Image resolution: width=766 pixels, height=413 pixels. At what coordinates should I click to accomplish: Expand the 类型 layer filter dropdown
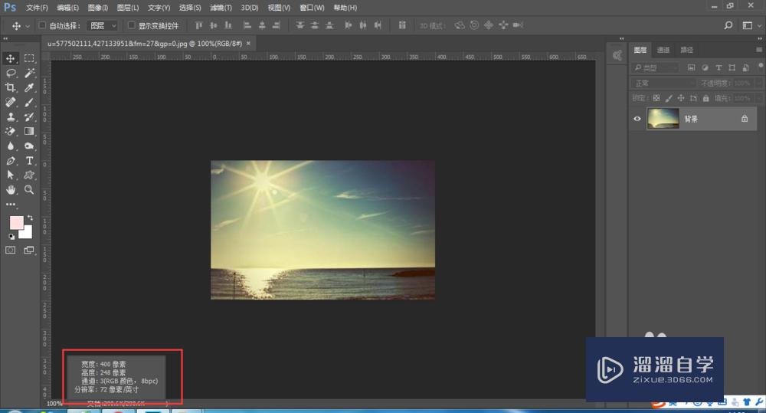click(x=656, y=67)
